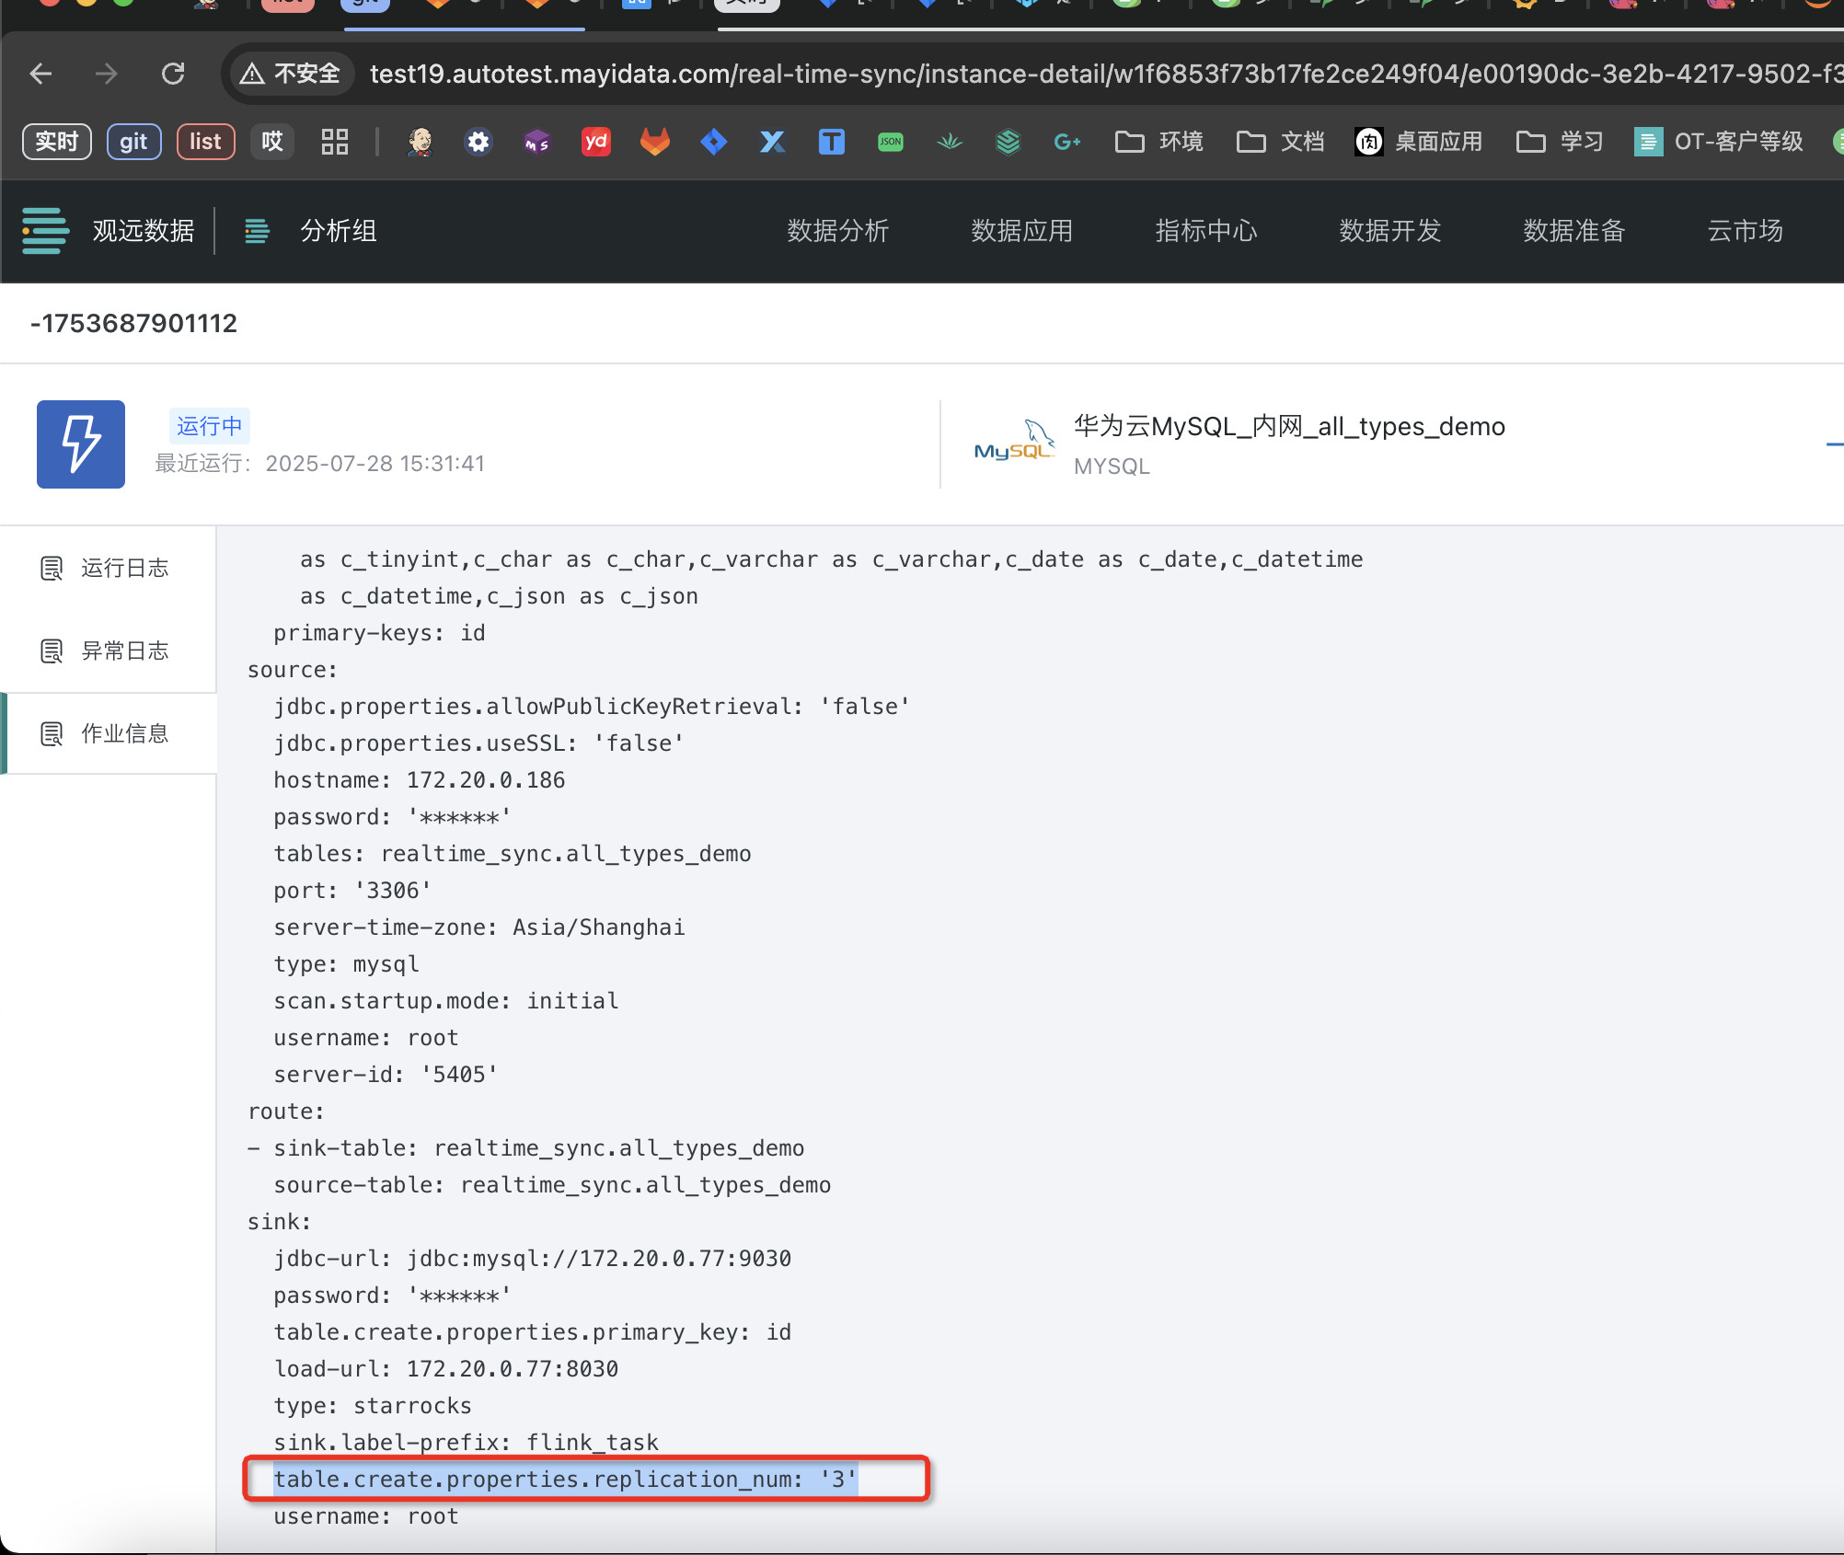1844x1555 pixels.
Task: Go to 指标中心 in navigation bar
Action: tap(1205, 231)
